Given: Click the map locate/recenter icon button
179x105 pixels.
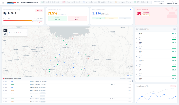Looking at the screenshot, I should (5, 30).
